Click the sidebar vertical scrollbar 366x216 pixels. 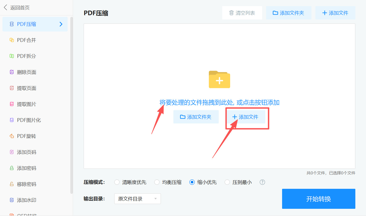click(x=71, y=105)
